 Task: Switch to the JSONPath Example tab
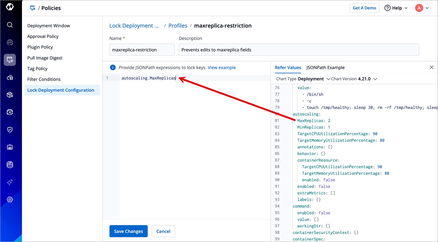click(x=325, y=68)
